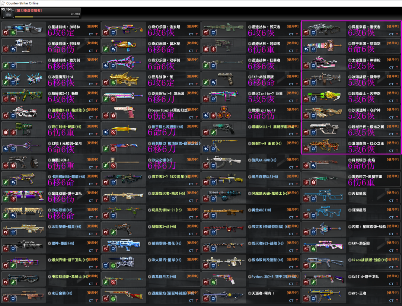The image size is (402, 306).
Task: Pick the 星战前线·激光剑 sword image
Action: click(23, 62)
